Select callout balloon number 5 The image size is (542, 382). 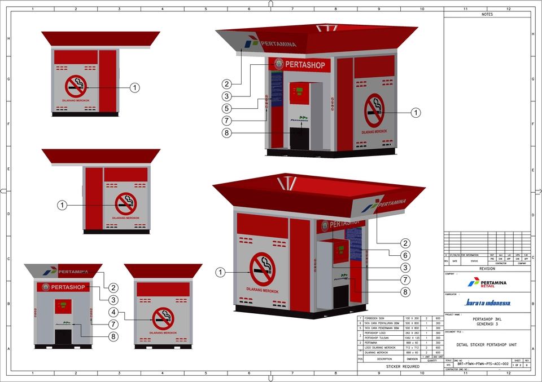point(226,108)
